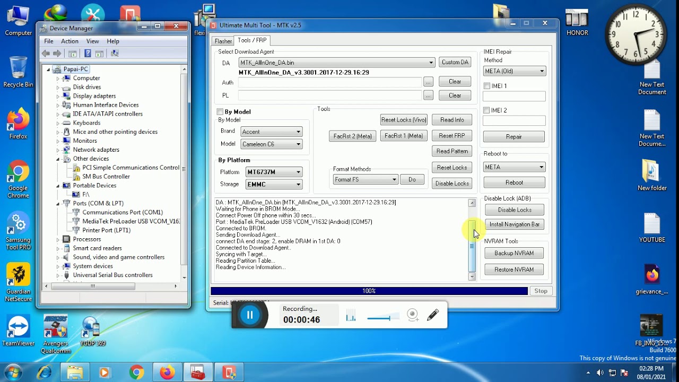Open Internet Explorer from the taskbar
The height and width of the screenshot is (382, 679).
tap(45, 372)
